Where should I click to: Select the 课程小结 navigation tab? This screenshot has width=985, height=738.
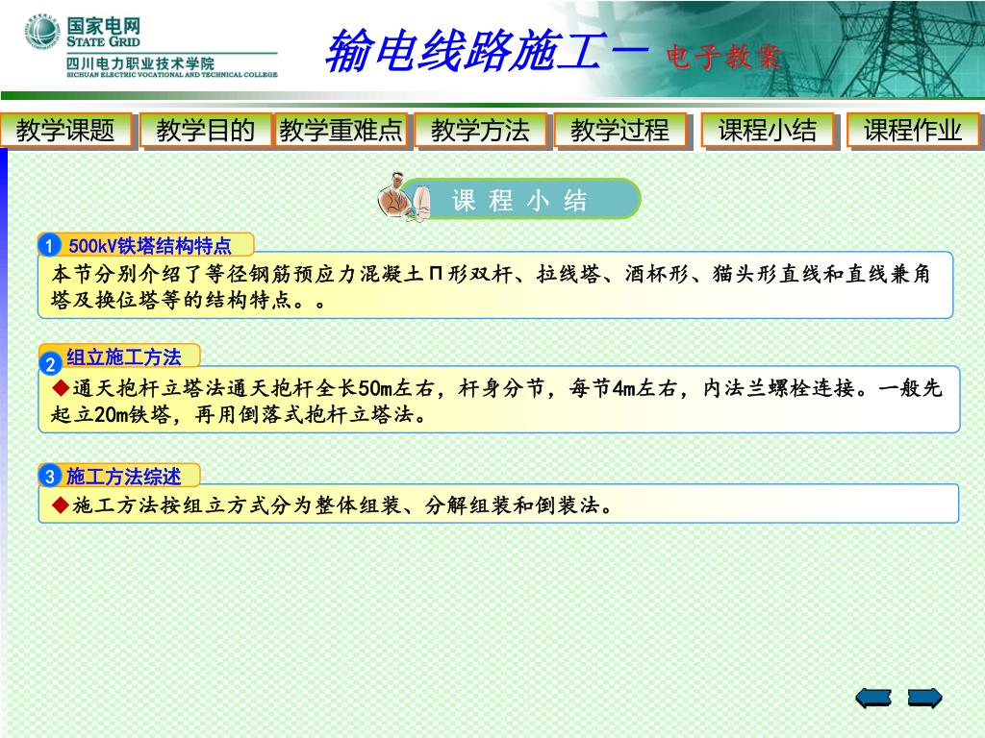pos(767,131)
